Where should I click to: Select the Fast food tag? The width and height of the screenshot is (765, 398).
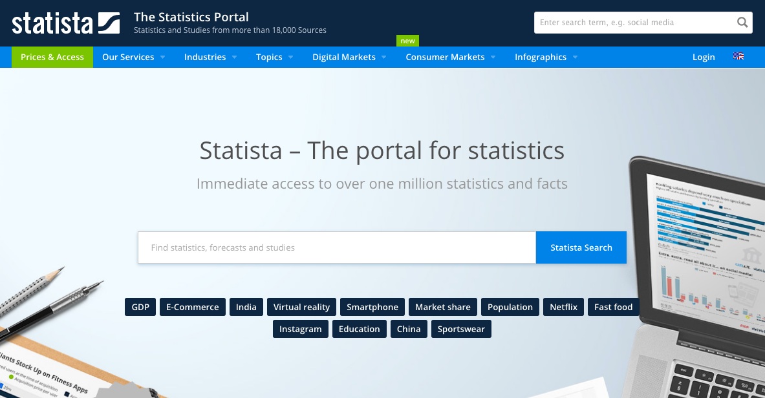(x=613, y=307)
